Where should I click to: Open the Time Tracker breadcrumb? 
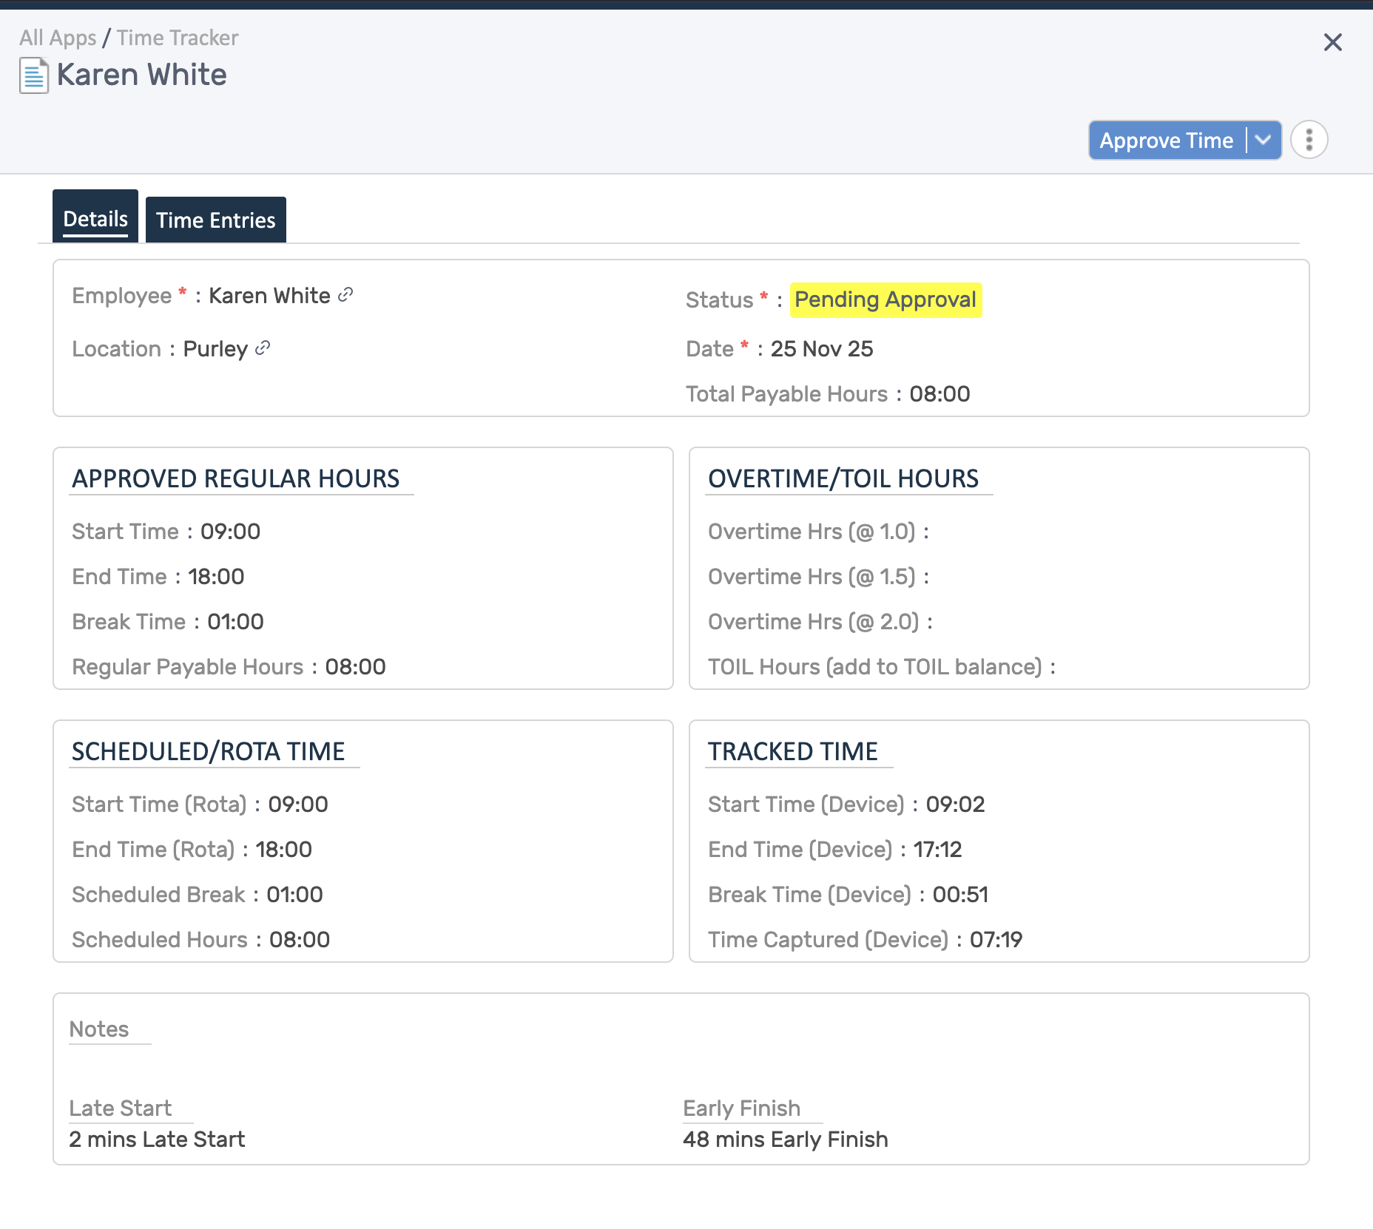pos(177,37)
